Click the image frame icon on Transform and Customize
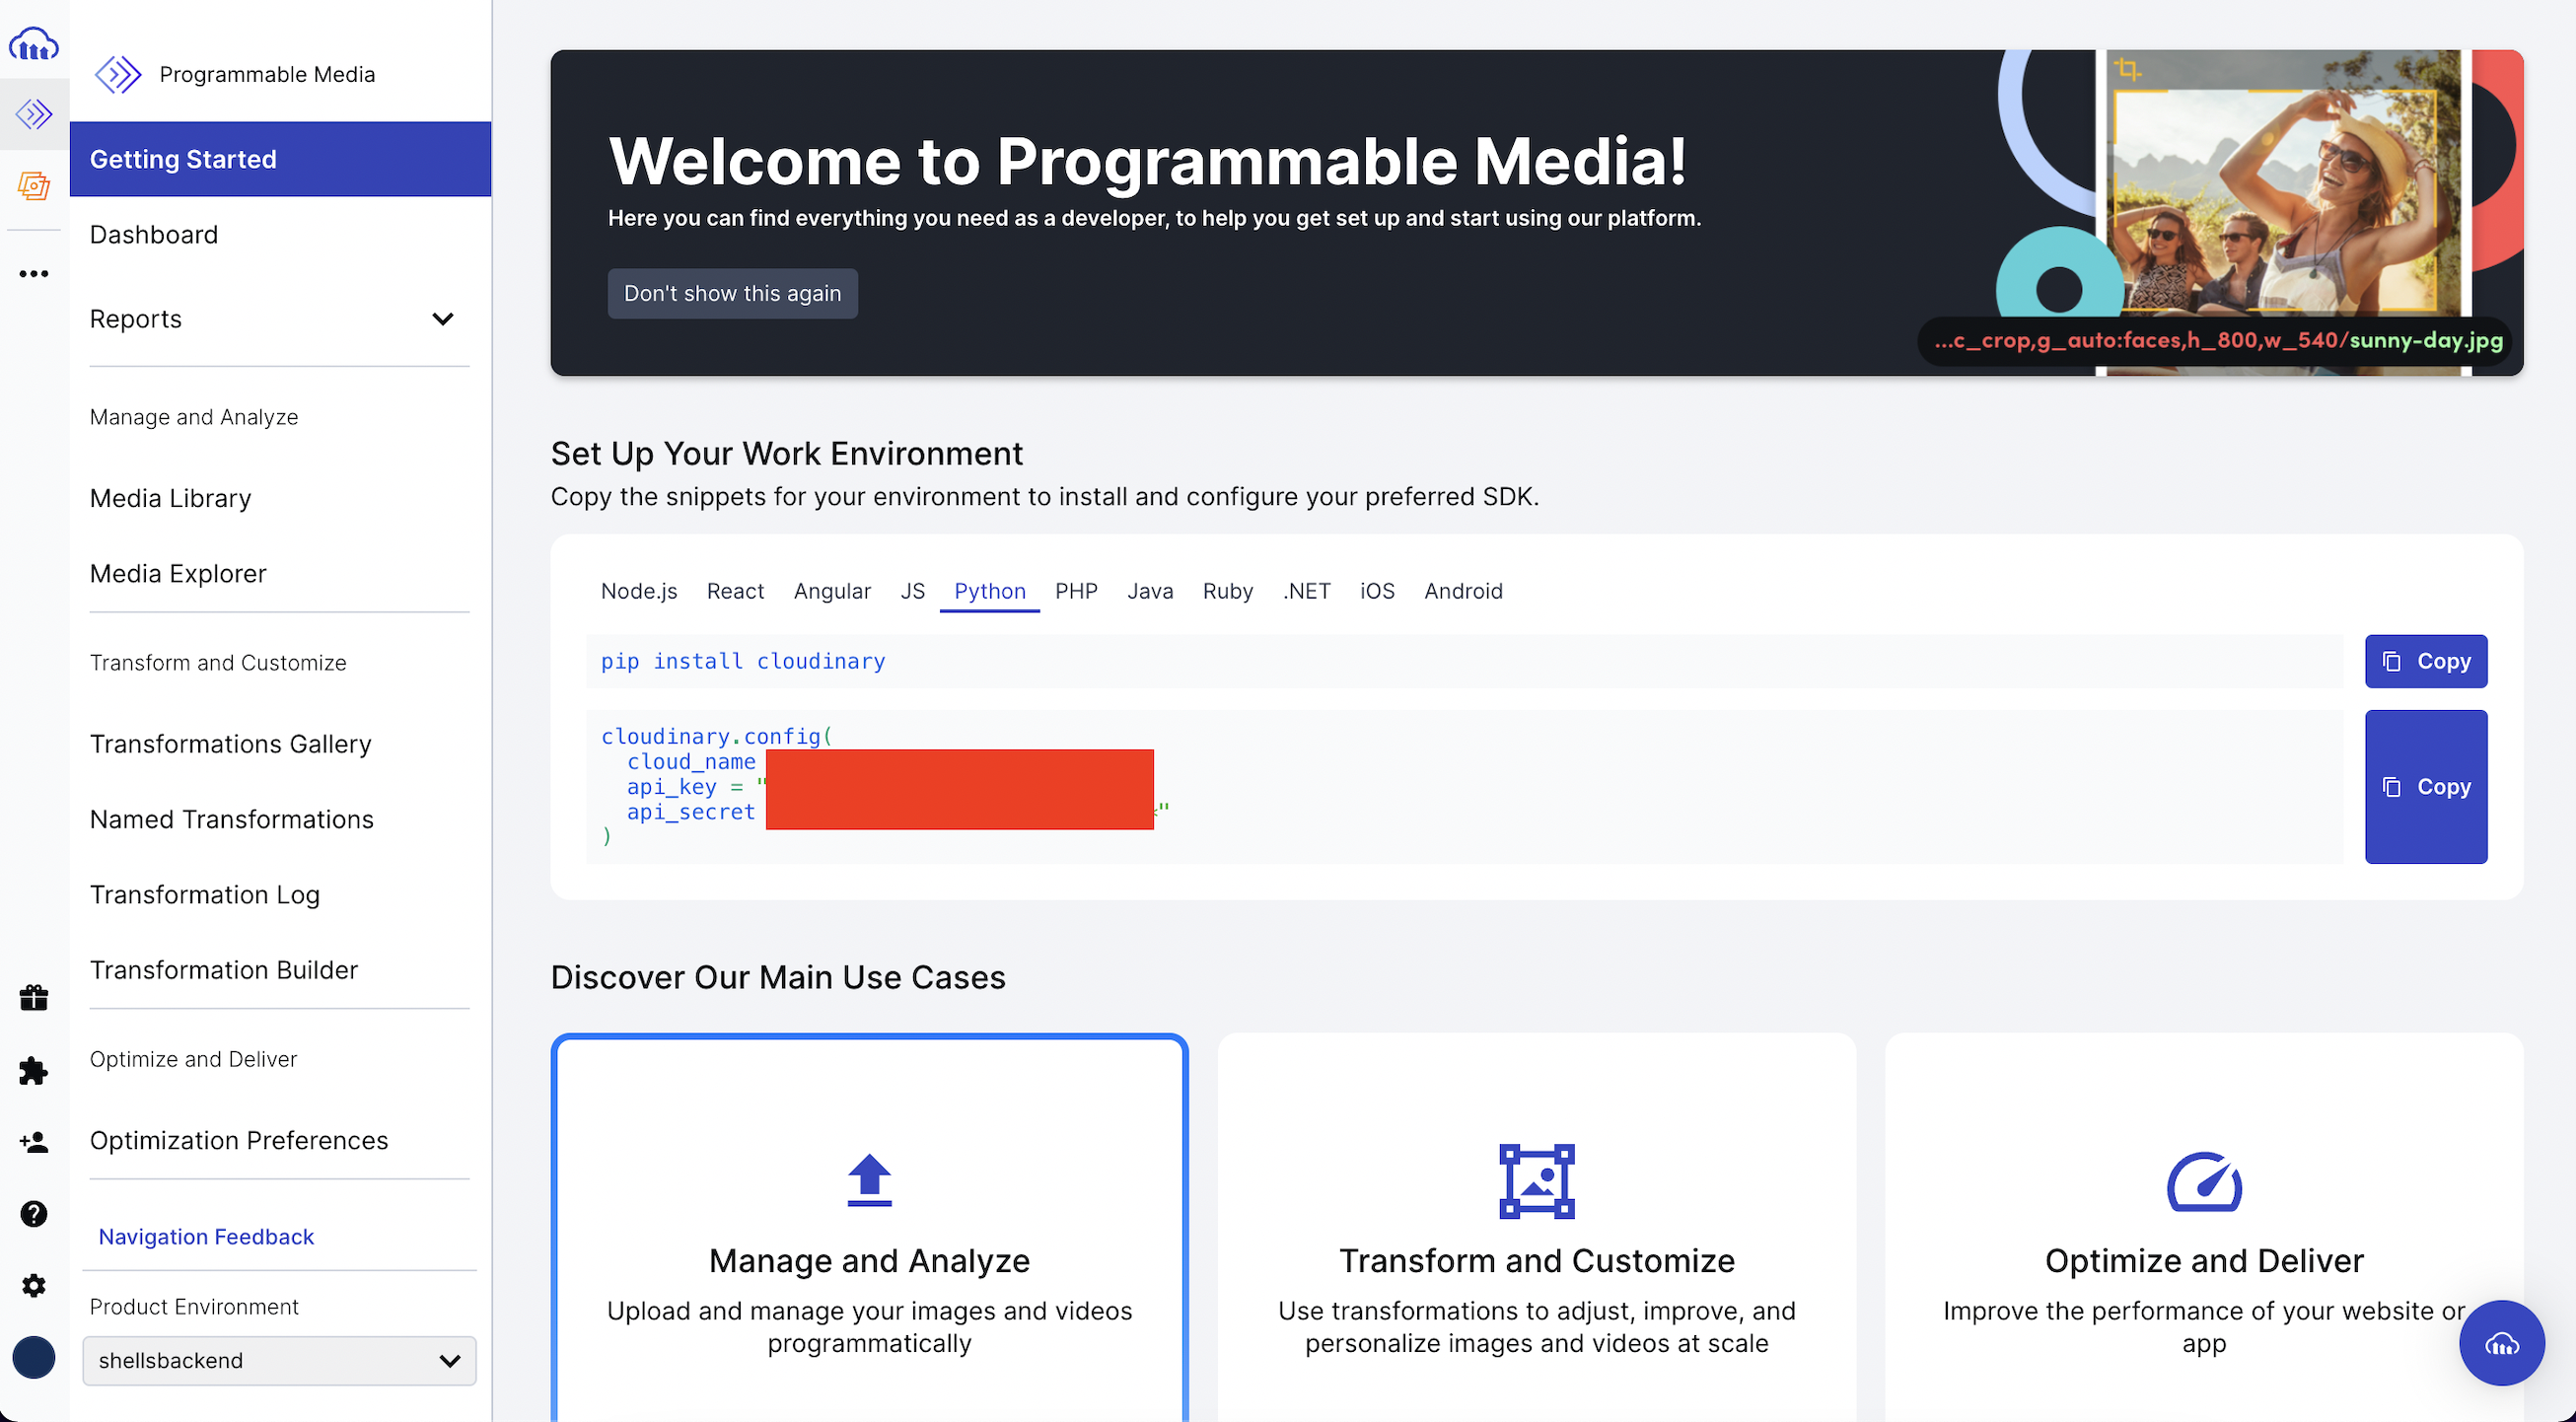This screenshot has width=2576, height=1422. [1536, 1181]
